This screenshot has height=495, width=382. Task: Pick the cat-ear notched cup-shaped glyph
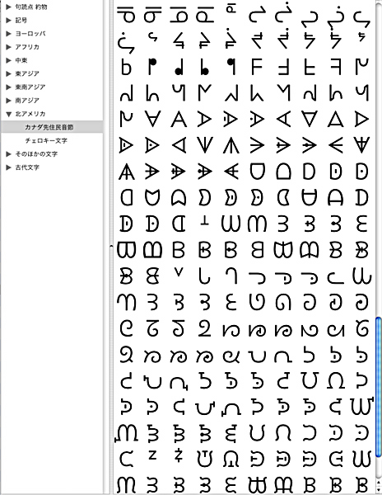(152, 198)
